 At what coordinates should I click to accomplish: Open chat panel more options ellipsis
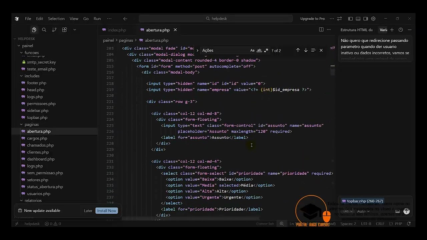409,30
